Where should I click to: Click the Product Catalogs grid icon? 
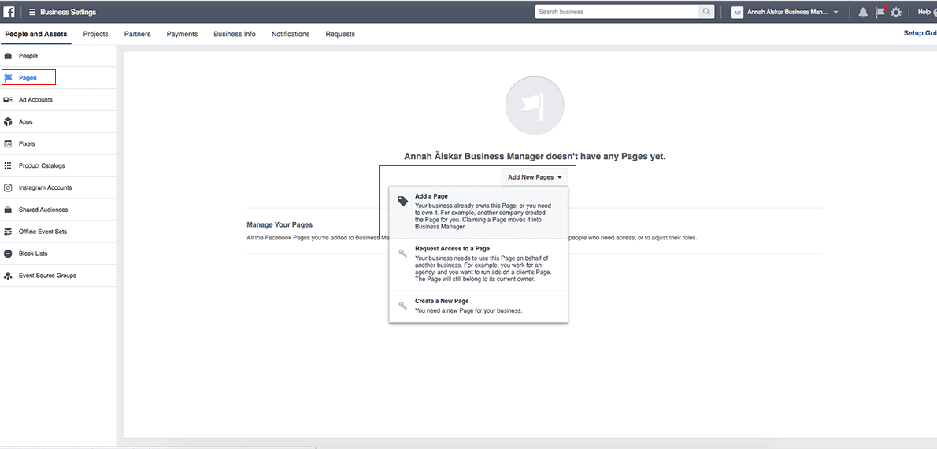8,166
